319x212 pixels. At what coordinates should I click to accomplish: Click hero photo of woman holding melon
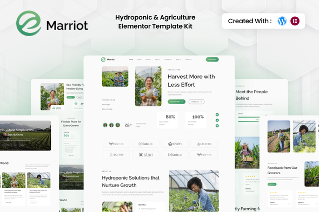coord(148,86)
